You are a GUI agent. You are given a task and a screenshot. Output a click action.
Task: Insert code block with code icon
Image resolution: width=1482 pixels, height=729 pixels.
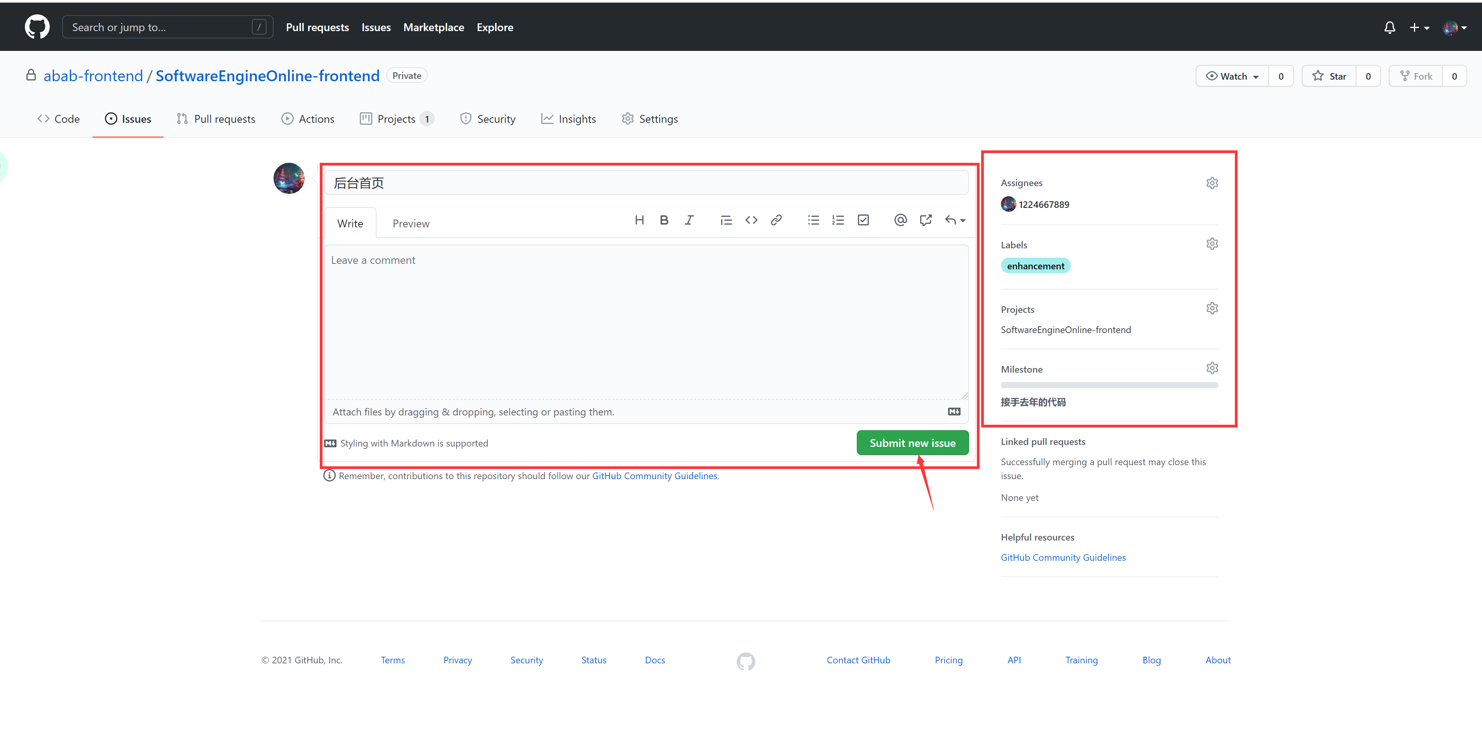(751, 220)
